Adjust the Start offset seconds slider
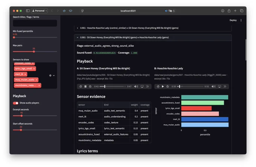This screenshot has width=256, height=167. pyautogui.click(x=21, y=130)
